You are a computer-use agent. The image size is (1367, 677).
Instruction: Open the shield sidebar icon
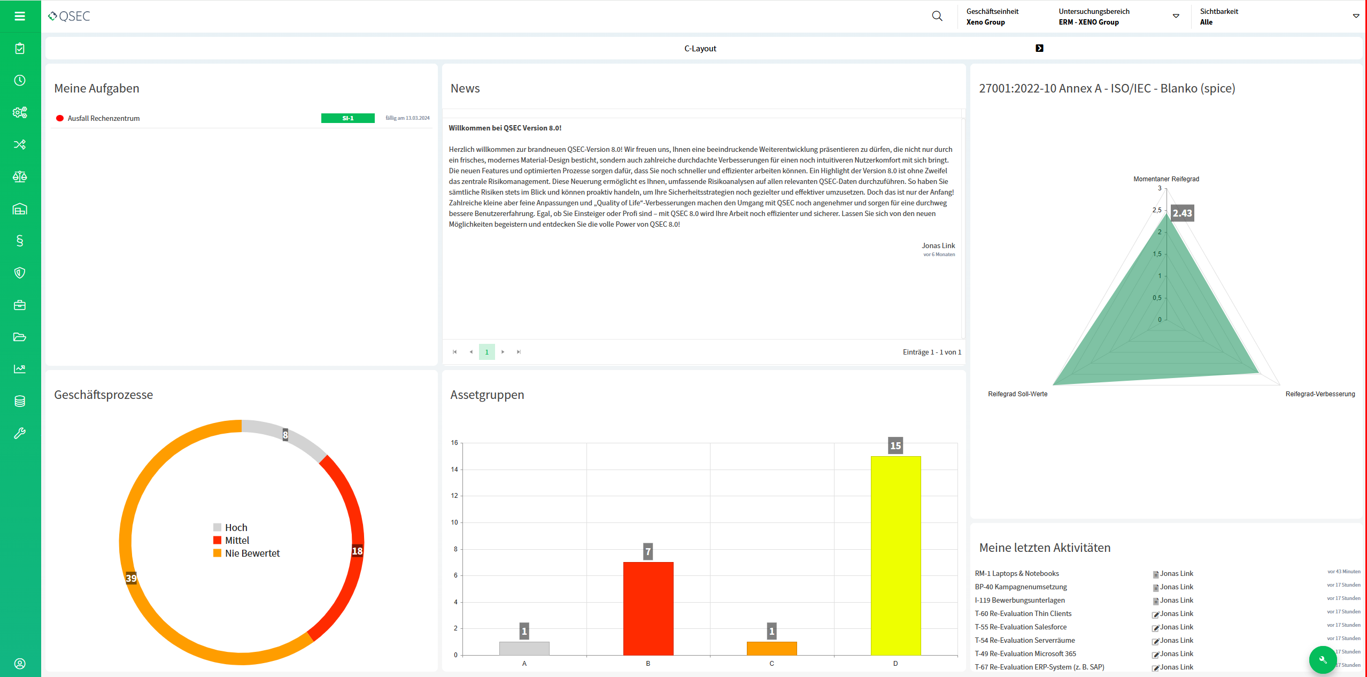(20, 273)
